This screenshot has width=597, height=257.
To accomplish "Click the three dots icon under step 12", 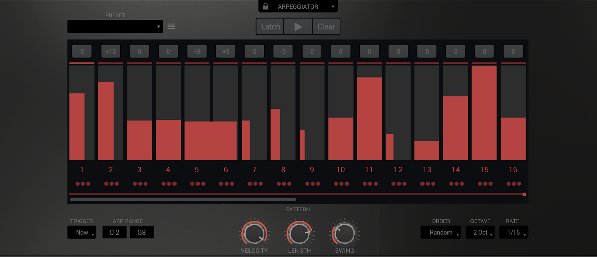I will click(x=399, y=184).
